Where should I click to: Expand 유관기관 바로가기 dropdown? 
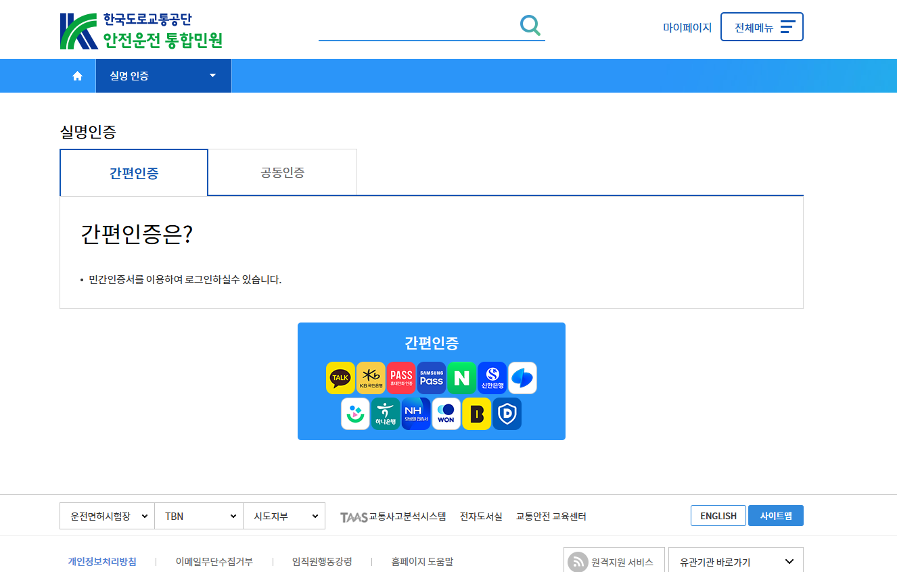(x=736, y=561)
